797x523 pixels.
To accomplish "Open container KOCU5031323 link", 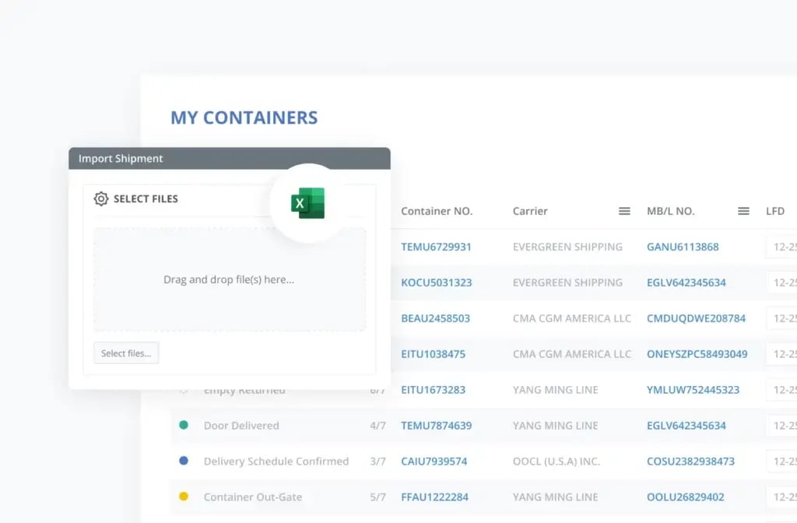I will pos(436,283).
